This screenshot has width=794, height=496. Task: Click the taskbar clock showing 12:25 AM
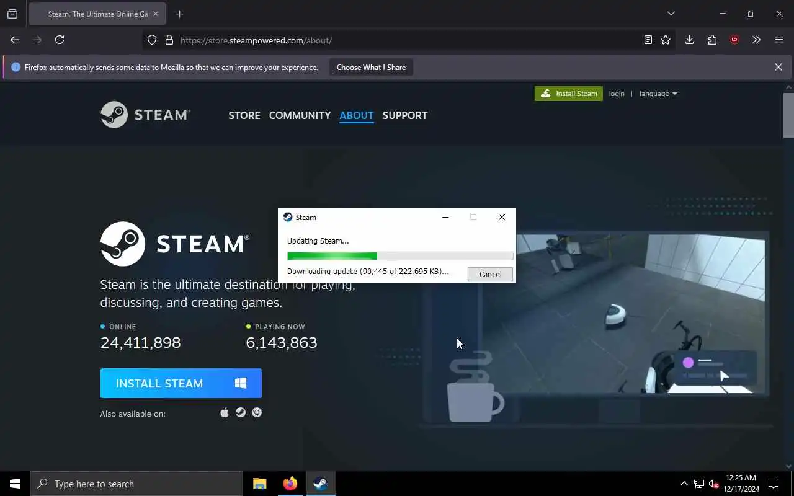coord(741,484)
